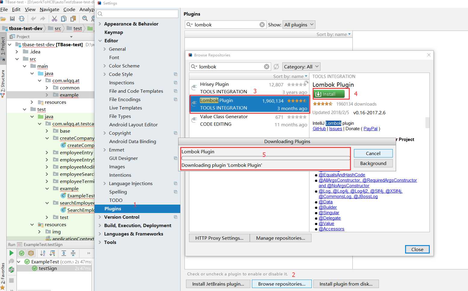Click the Find magnifier toolbar icon

(x=85, y=19)
